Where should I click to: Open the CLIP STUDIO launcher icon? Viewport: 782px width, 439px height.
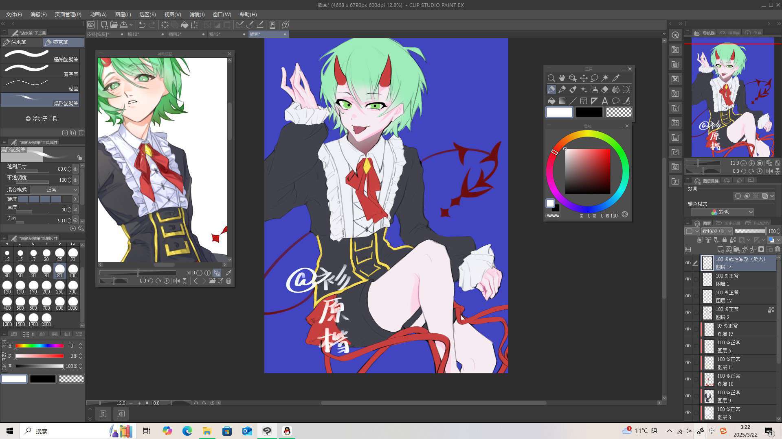[91, 25]
